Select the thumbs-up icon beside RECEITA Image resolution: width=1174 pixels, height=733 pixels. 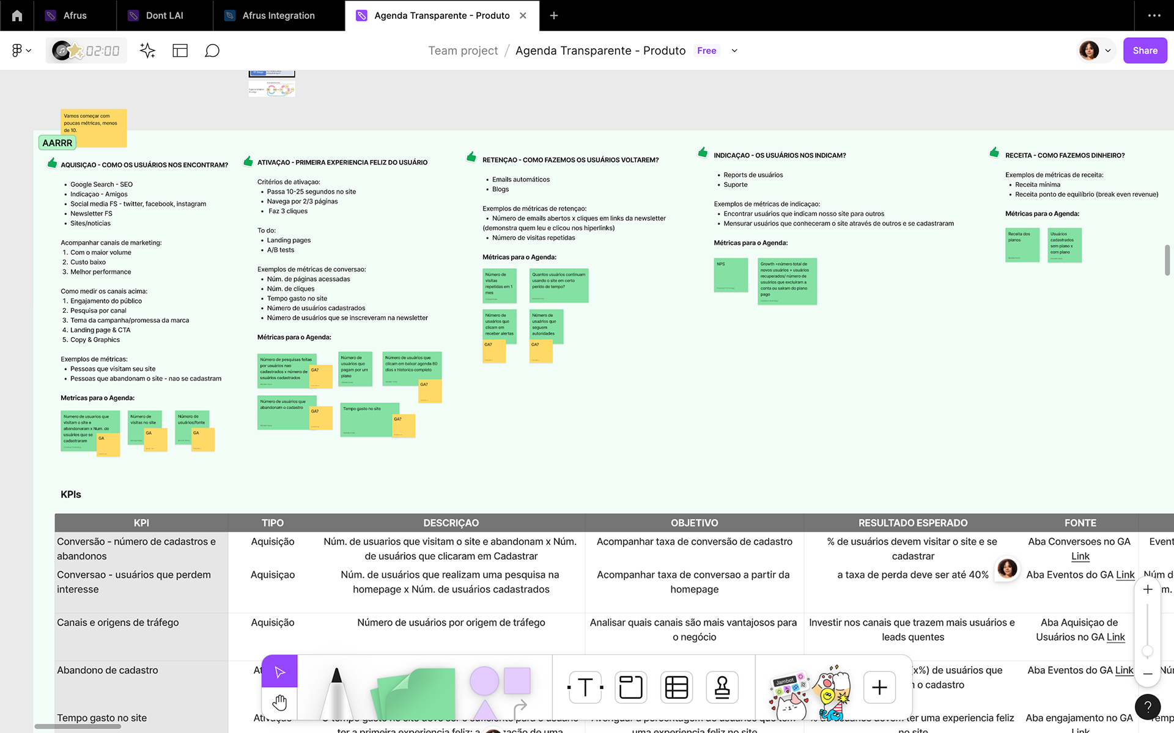point(994,153)
